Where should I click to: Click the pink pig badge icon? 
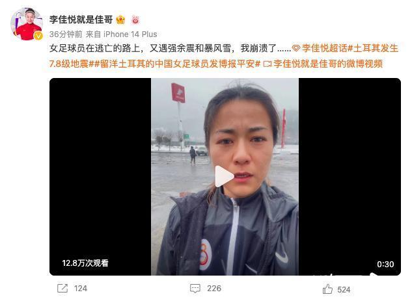tap(135, 19)
